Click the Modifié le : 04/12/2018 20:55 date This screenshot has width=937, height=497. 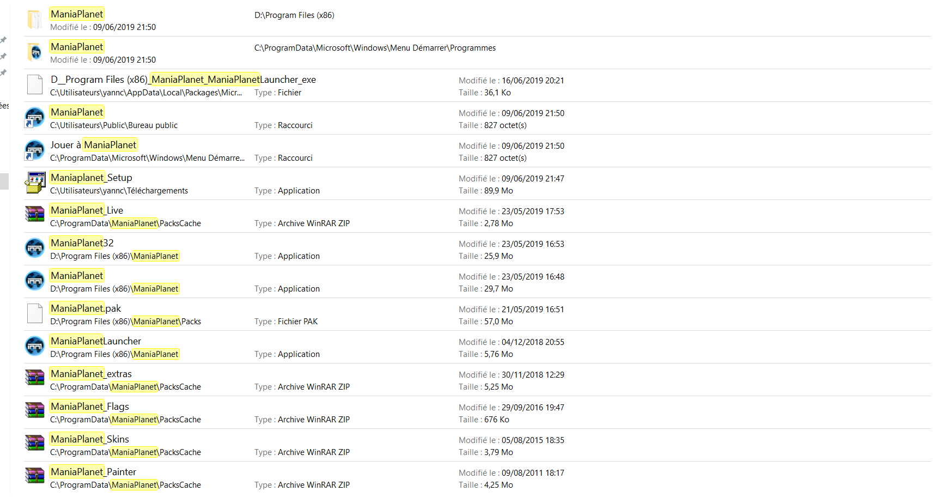point(512,342)
